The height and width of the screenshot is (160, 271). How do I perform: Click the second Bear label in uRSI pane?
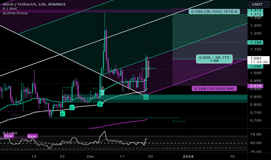pyautogui.click(x=32, y=136)
